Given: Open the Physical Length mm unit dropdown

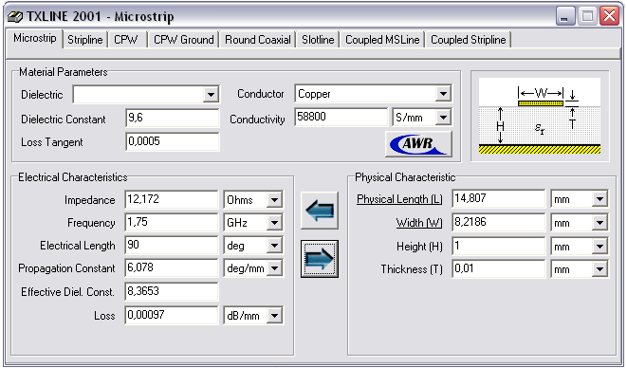Looking at the screenshot, I should point(599,199).
